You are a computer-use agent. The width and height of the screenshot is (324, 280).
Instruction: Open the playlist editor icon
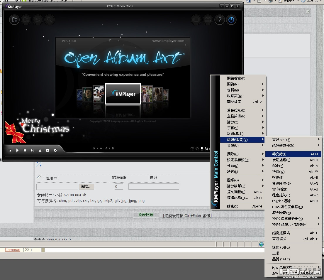tap(48, 150)
